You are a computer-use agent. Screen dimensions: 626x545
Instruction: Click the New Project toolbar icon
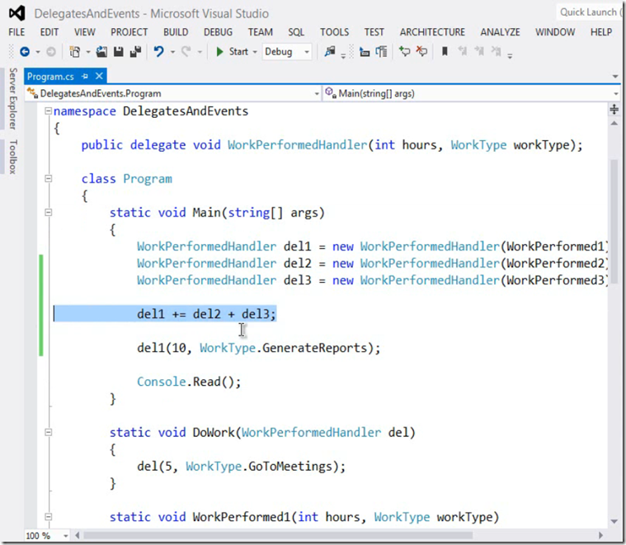pos(75,52)
